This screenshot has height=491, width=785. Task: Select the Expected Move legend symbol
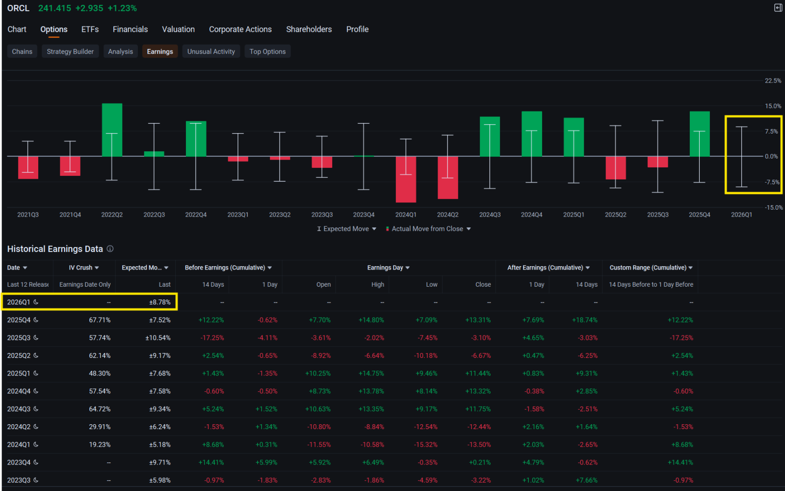tap(318, 229)
